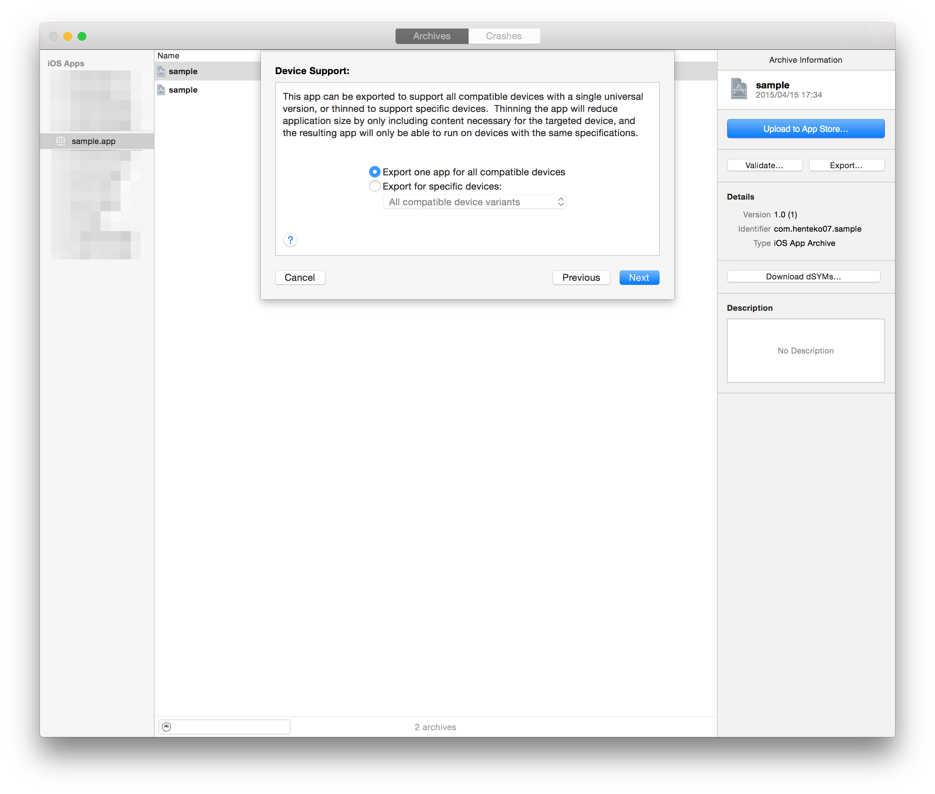
Task: Select Export for specific devices option
Action: tap(374, 186)
